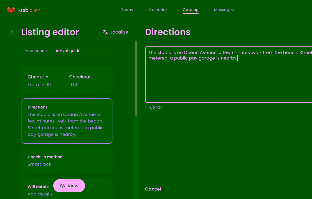
Task: Switch to Your space tab
Action: (x=36, y=51)
